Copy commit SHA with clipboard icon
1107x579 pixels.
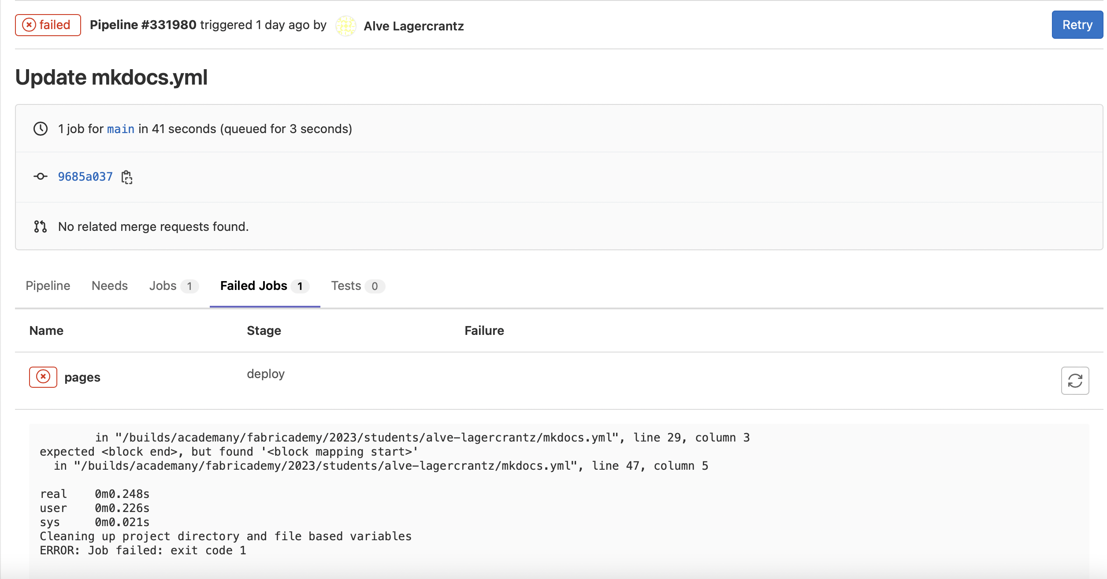(127, 177)
